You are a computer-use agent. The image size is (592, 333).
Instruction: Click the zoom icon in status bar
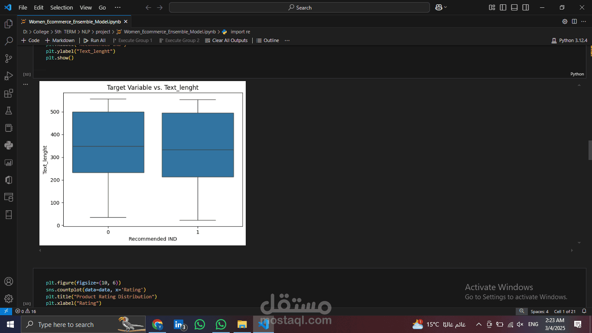[x=522, y=311]
